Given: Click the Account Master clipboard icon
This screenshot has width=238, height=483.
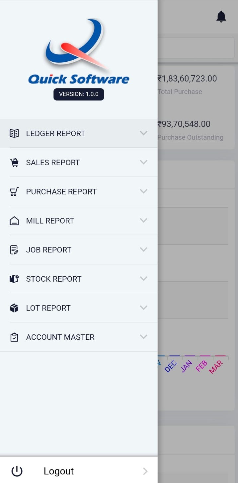Looking at the screenshot, I should [14, 337].
